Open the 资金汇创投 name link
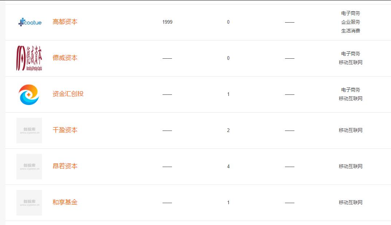Image resolution: width=391 pixels, height=225 pixels. click(x=68, y=94)
